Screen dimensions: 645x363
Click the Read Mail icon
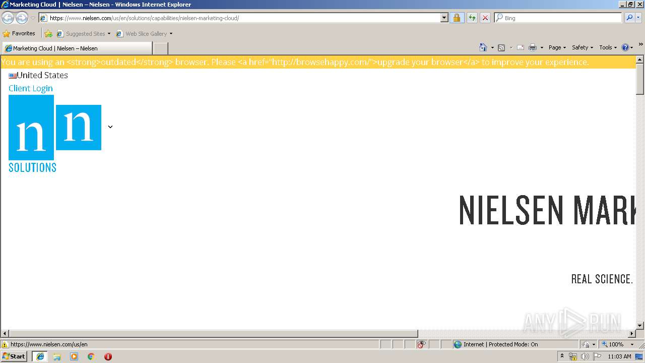521,47
